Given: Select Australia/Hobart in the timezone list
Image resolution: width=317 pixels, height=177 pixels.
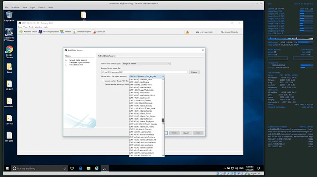Looking at the screenshot, I should (145, 153).
